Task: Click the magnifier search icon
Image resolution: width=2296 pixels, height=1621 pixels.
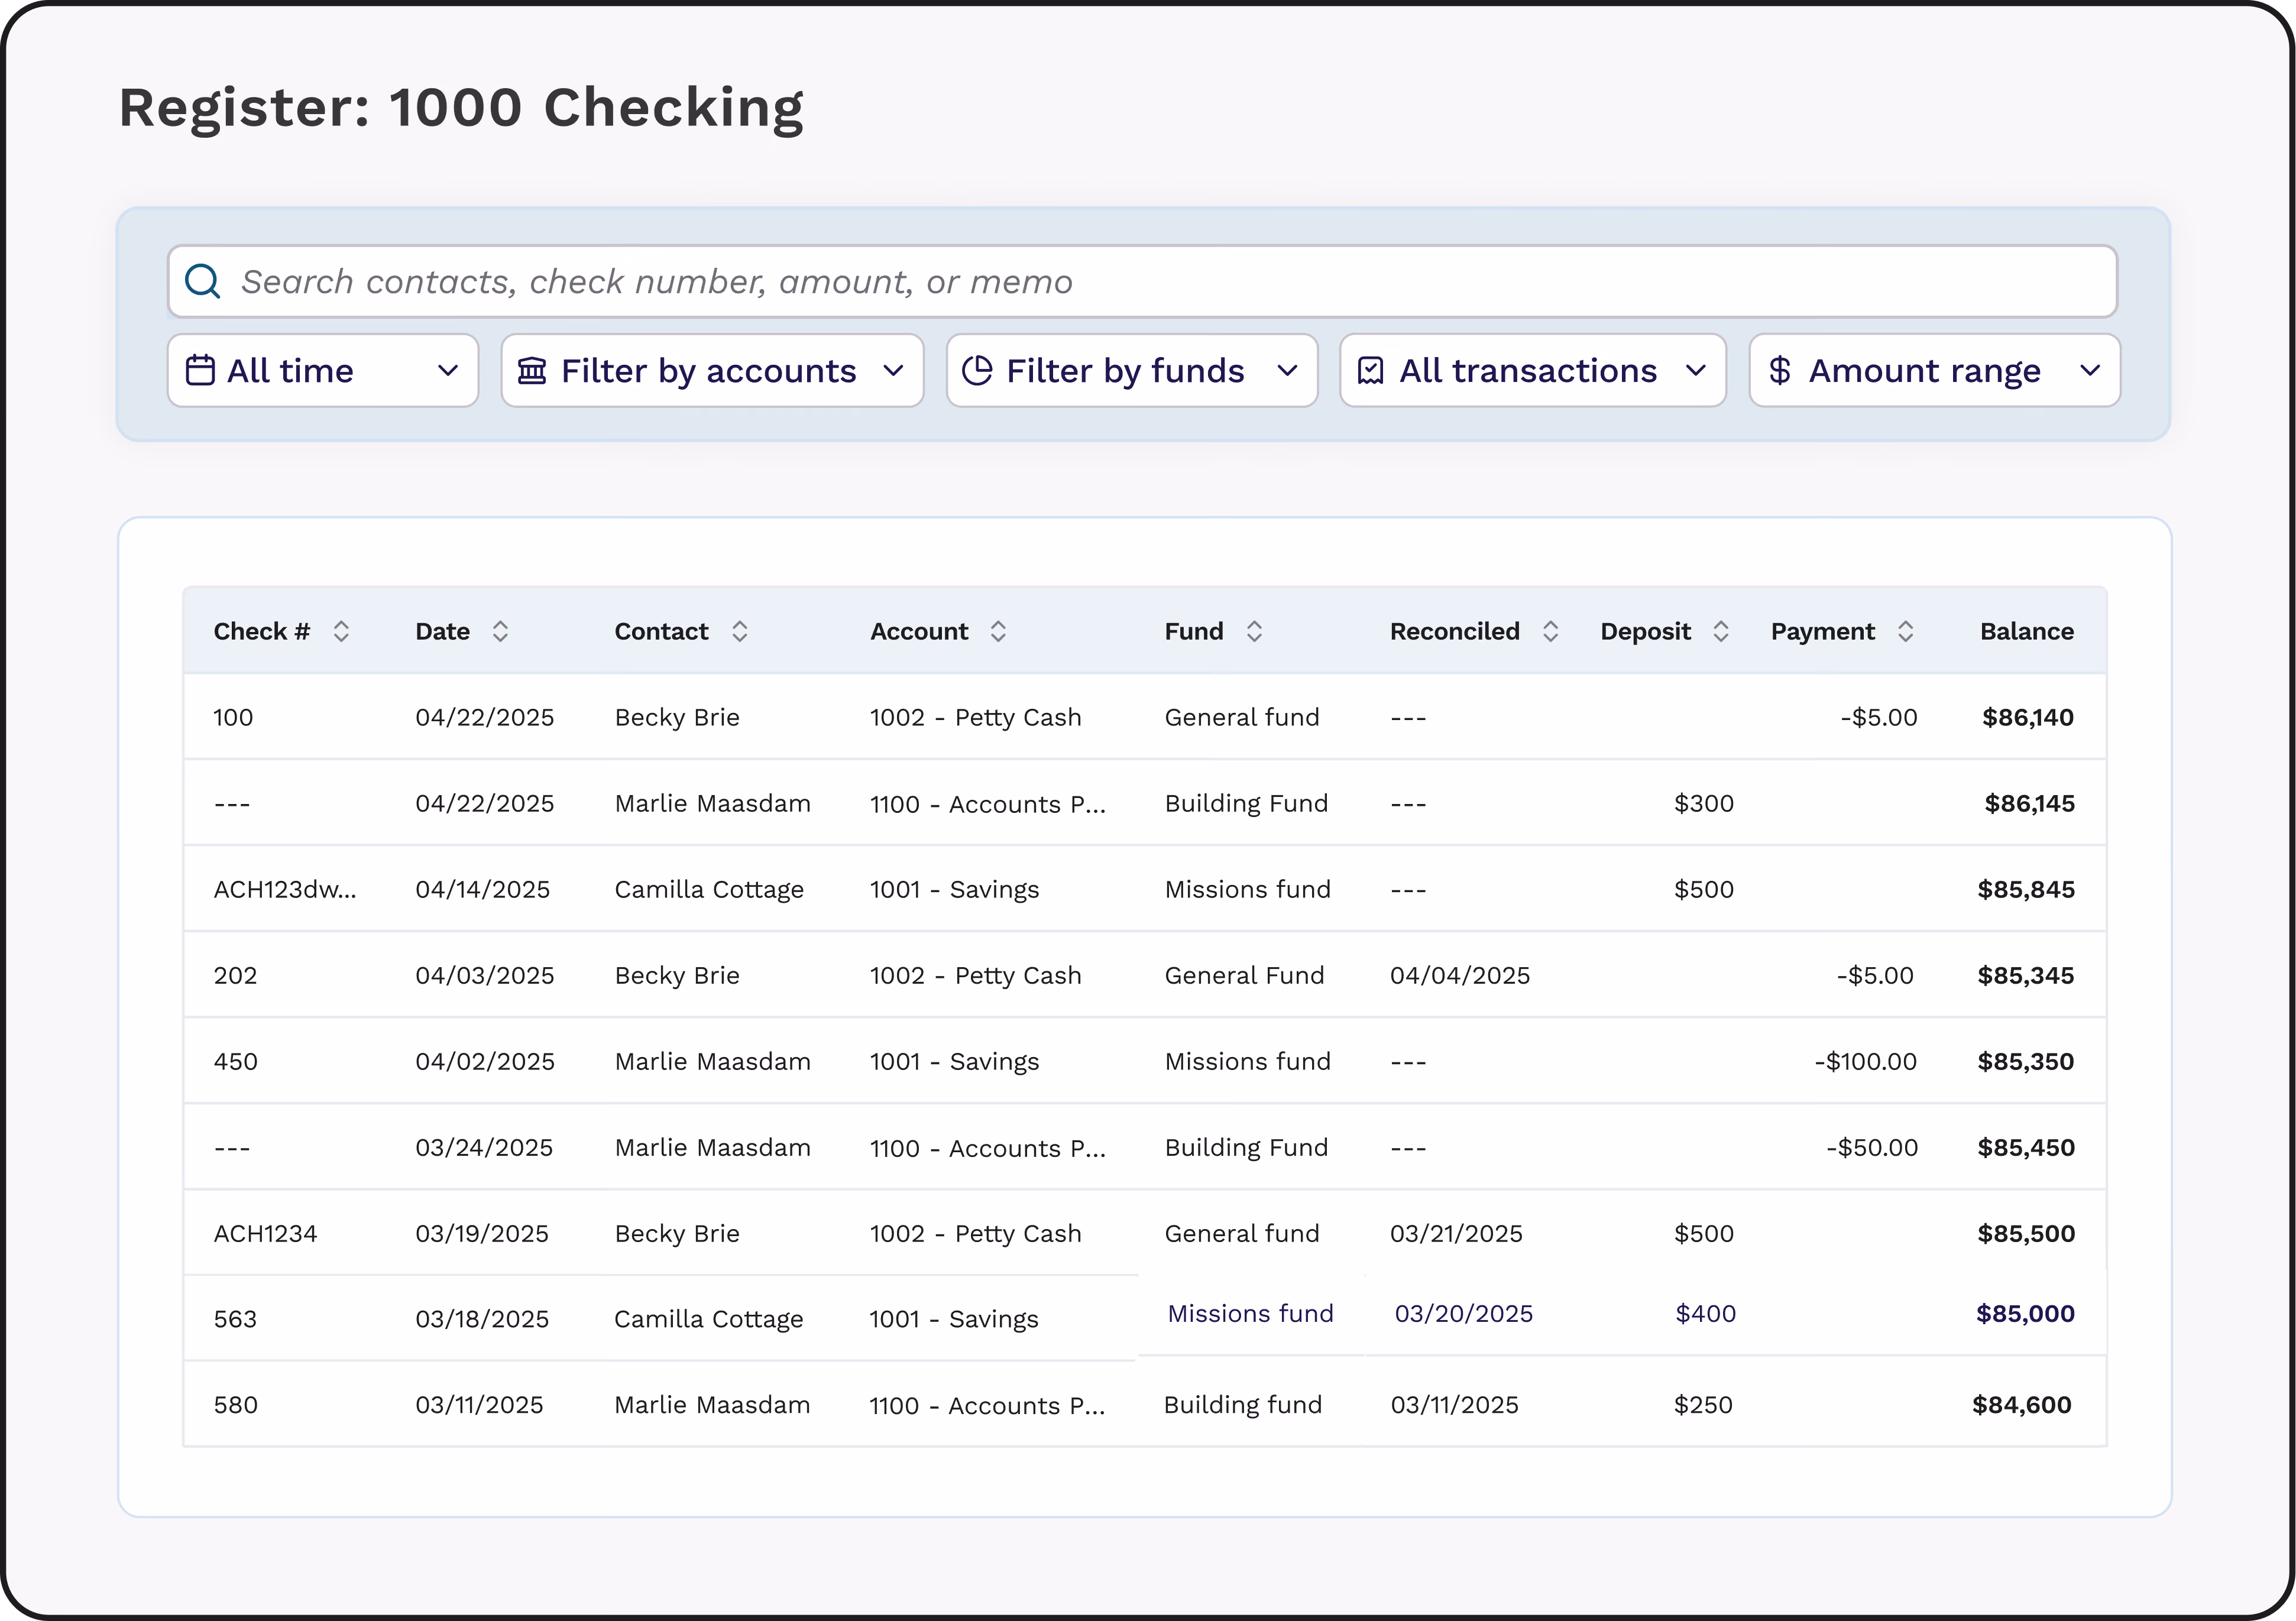Action: coord(203,282)
